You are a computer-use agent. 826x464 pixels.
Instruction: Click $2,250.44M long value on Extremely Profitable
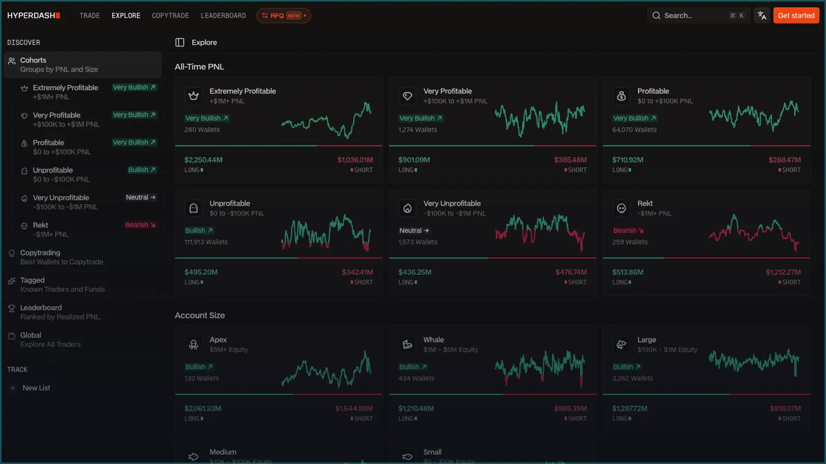[x=203, y=160]
